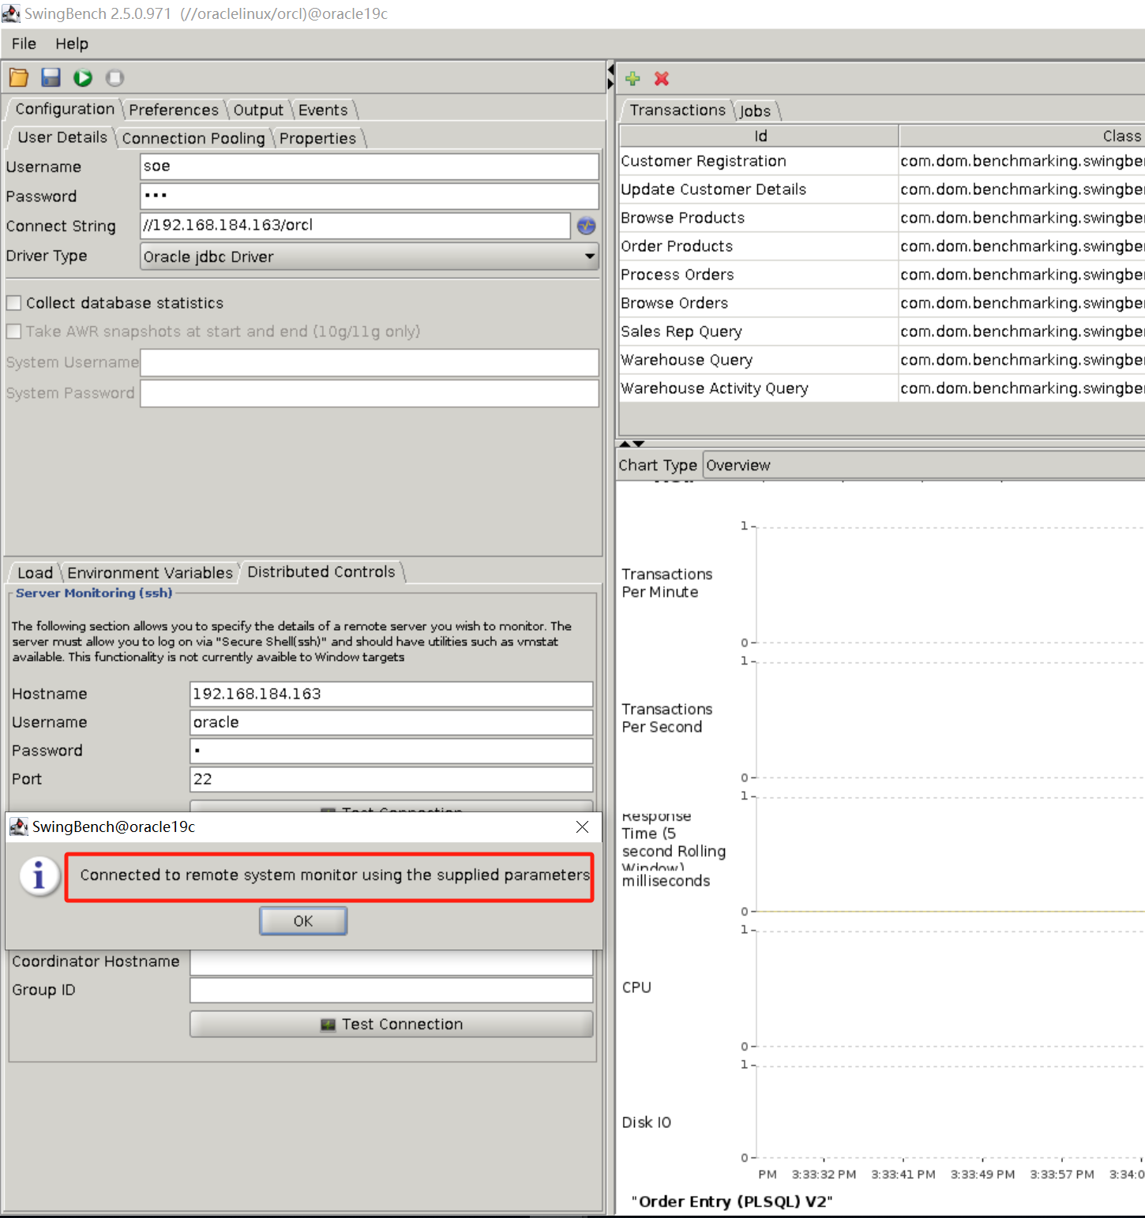This screenshot has height=1218, width=1145.
Task: Click the SwingBench application icon in the title bar
Action: click(11, 13)
